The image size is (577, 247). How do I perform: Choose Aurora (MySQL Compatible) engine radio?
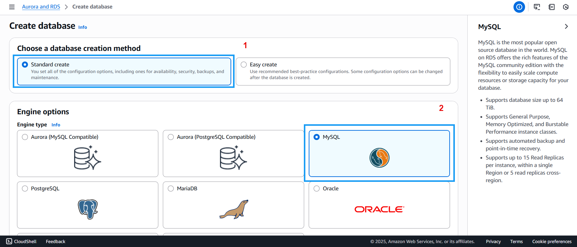pos(25,137)
